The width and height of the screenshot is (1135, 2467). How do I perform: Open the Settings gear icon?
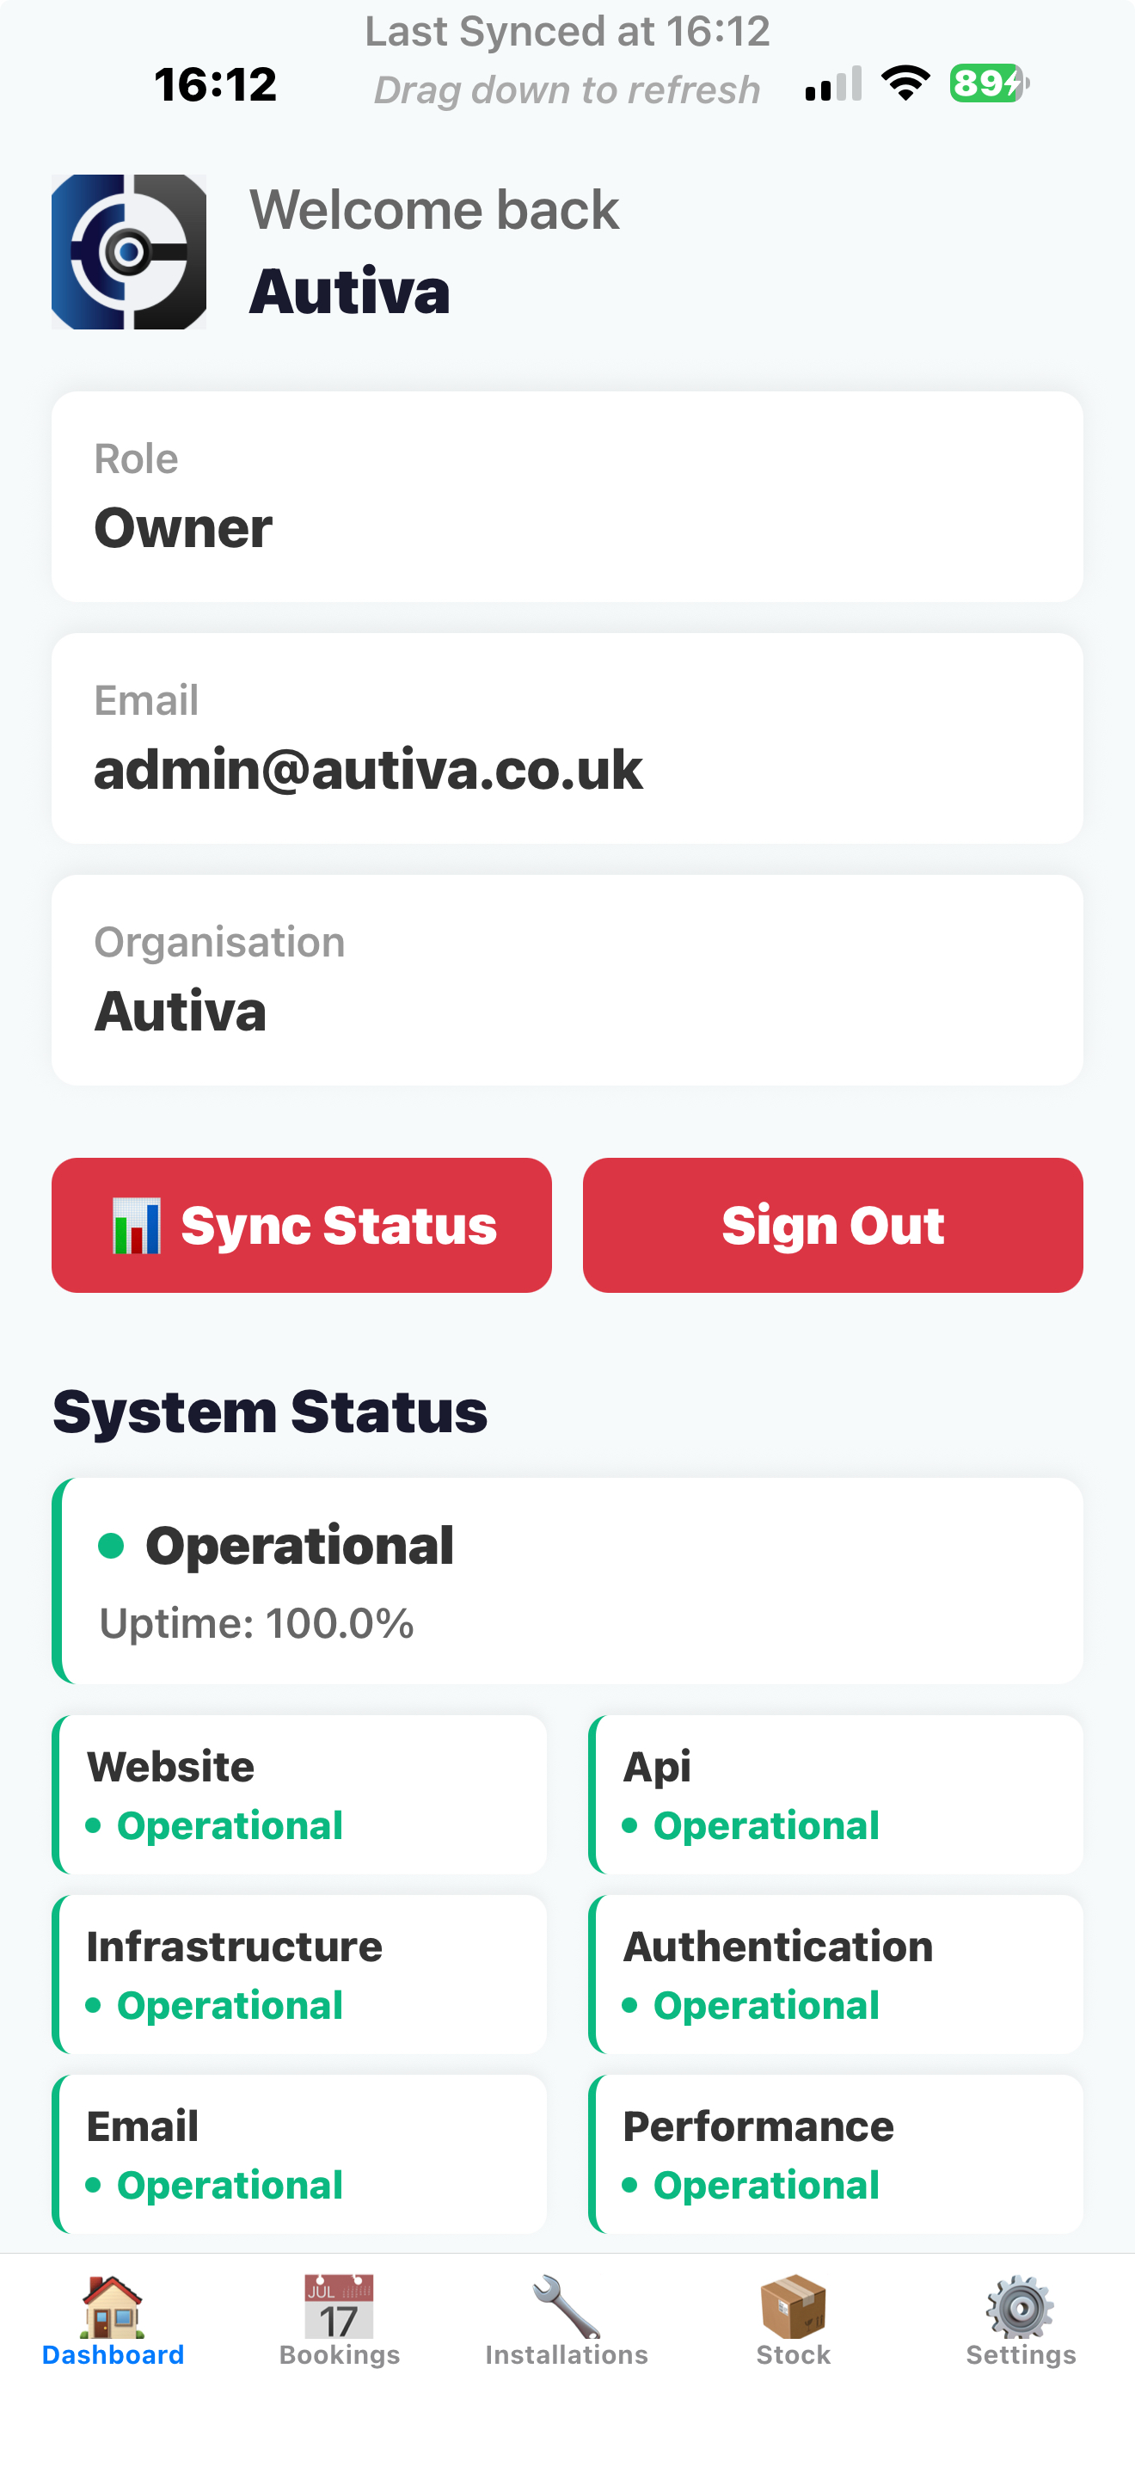(1020, 2306)
